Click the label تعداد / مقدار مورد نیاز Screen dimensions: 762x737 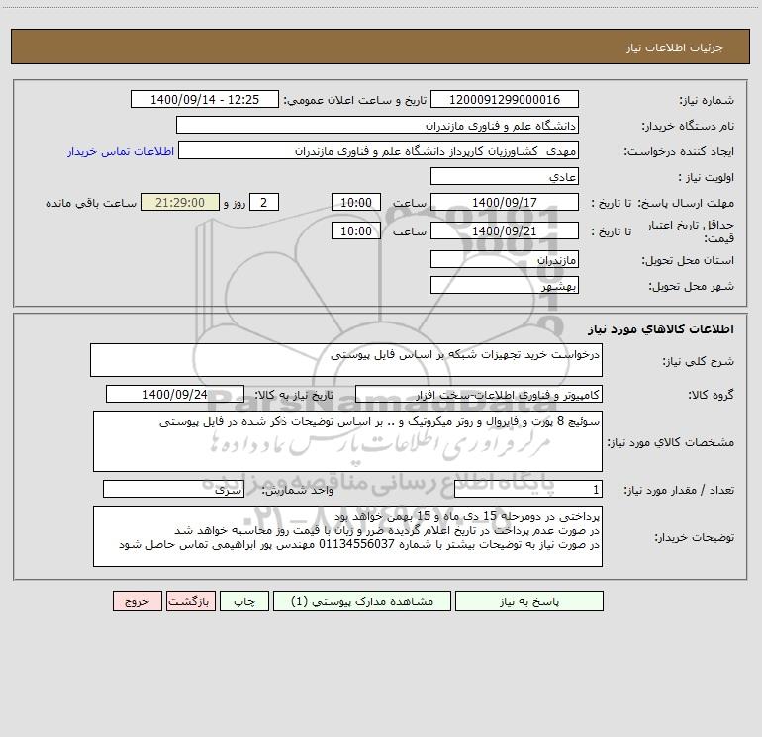[x=679, y=490]
